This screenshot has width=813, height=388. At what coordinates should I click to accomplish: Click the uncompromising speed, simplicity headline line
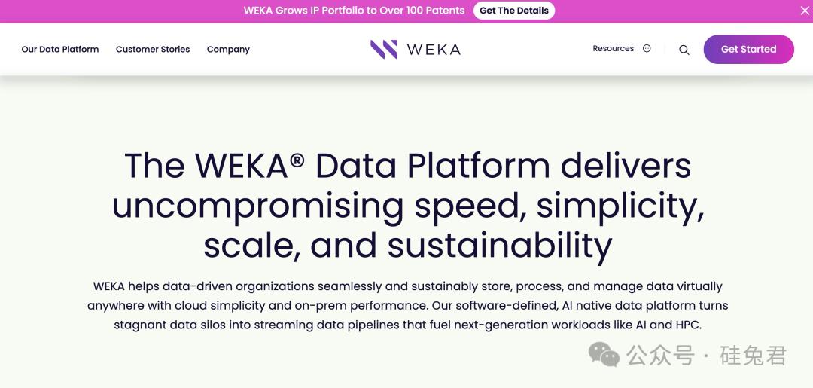407,205
